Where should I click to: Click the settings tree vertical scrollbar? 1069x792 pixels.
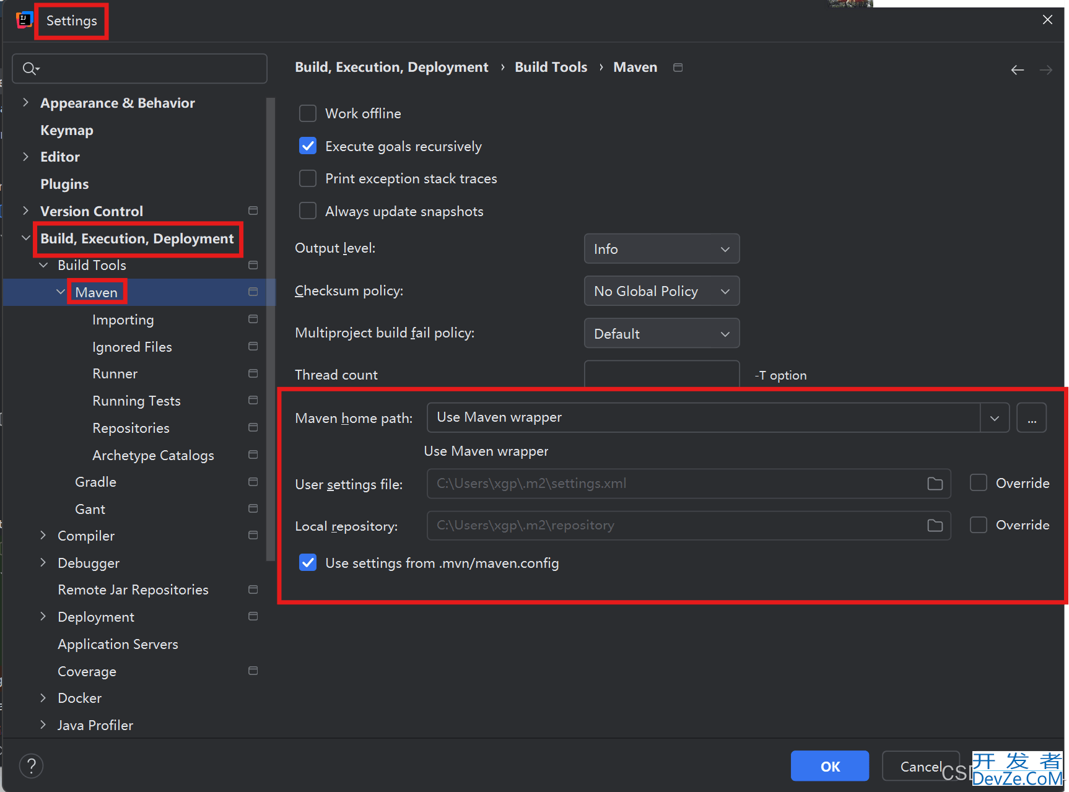pos(270,329)
